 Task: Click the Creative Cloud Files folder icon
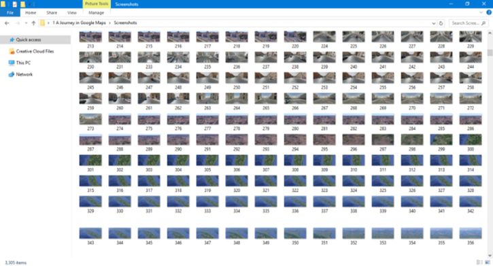point(12,51)
